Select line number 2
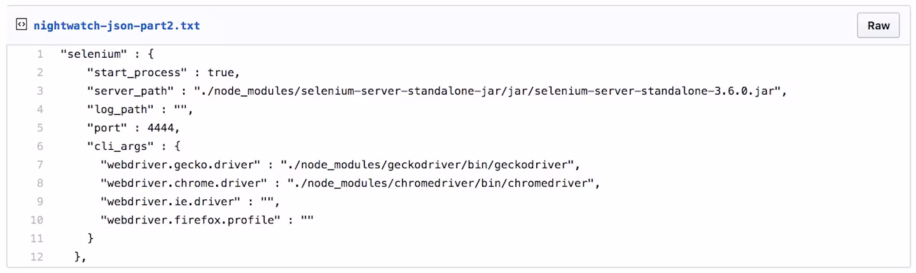This screenshot has width=916, height=273. [40, 72]
